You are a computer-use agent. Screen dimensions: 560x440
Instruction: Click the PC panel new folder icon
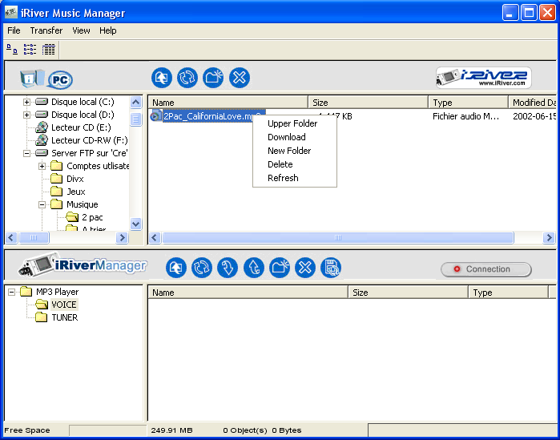point(213,78)
